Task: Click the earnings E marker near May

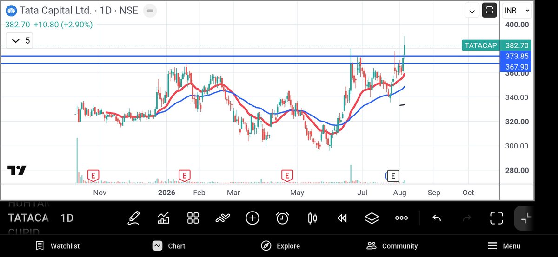Action: [287, 176]
